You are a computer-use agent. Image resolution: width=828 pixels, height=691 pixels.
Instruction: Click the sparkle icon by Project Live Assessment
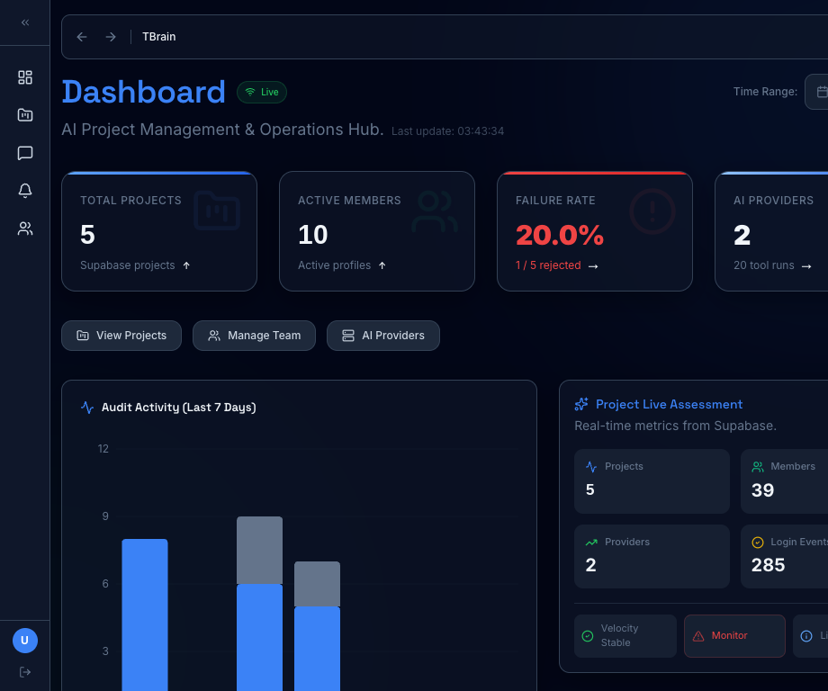tap(581, 404)
